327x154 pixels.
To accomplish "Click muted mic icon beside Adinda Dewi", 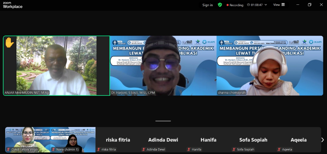I will pyautogui.click(x=144, y=149).
